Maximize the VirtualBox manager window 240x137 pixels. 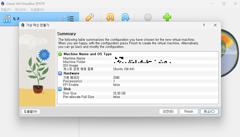point(224,4)
